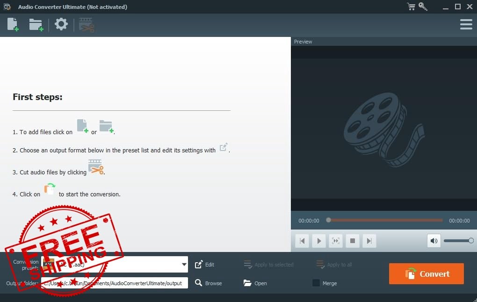Click the Add folder toolbar icon
Viewport: 477px width, 302px height.
pyautogui.click(x=36, y=25)
